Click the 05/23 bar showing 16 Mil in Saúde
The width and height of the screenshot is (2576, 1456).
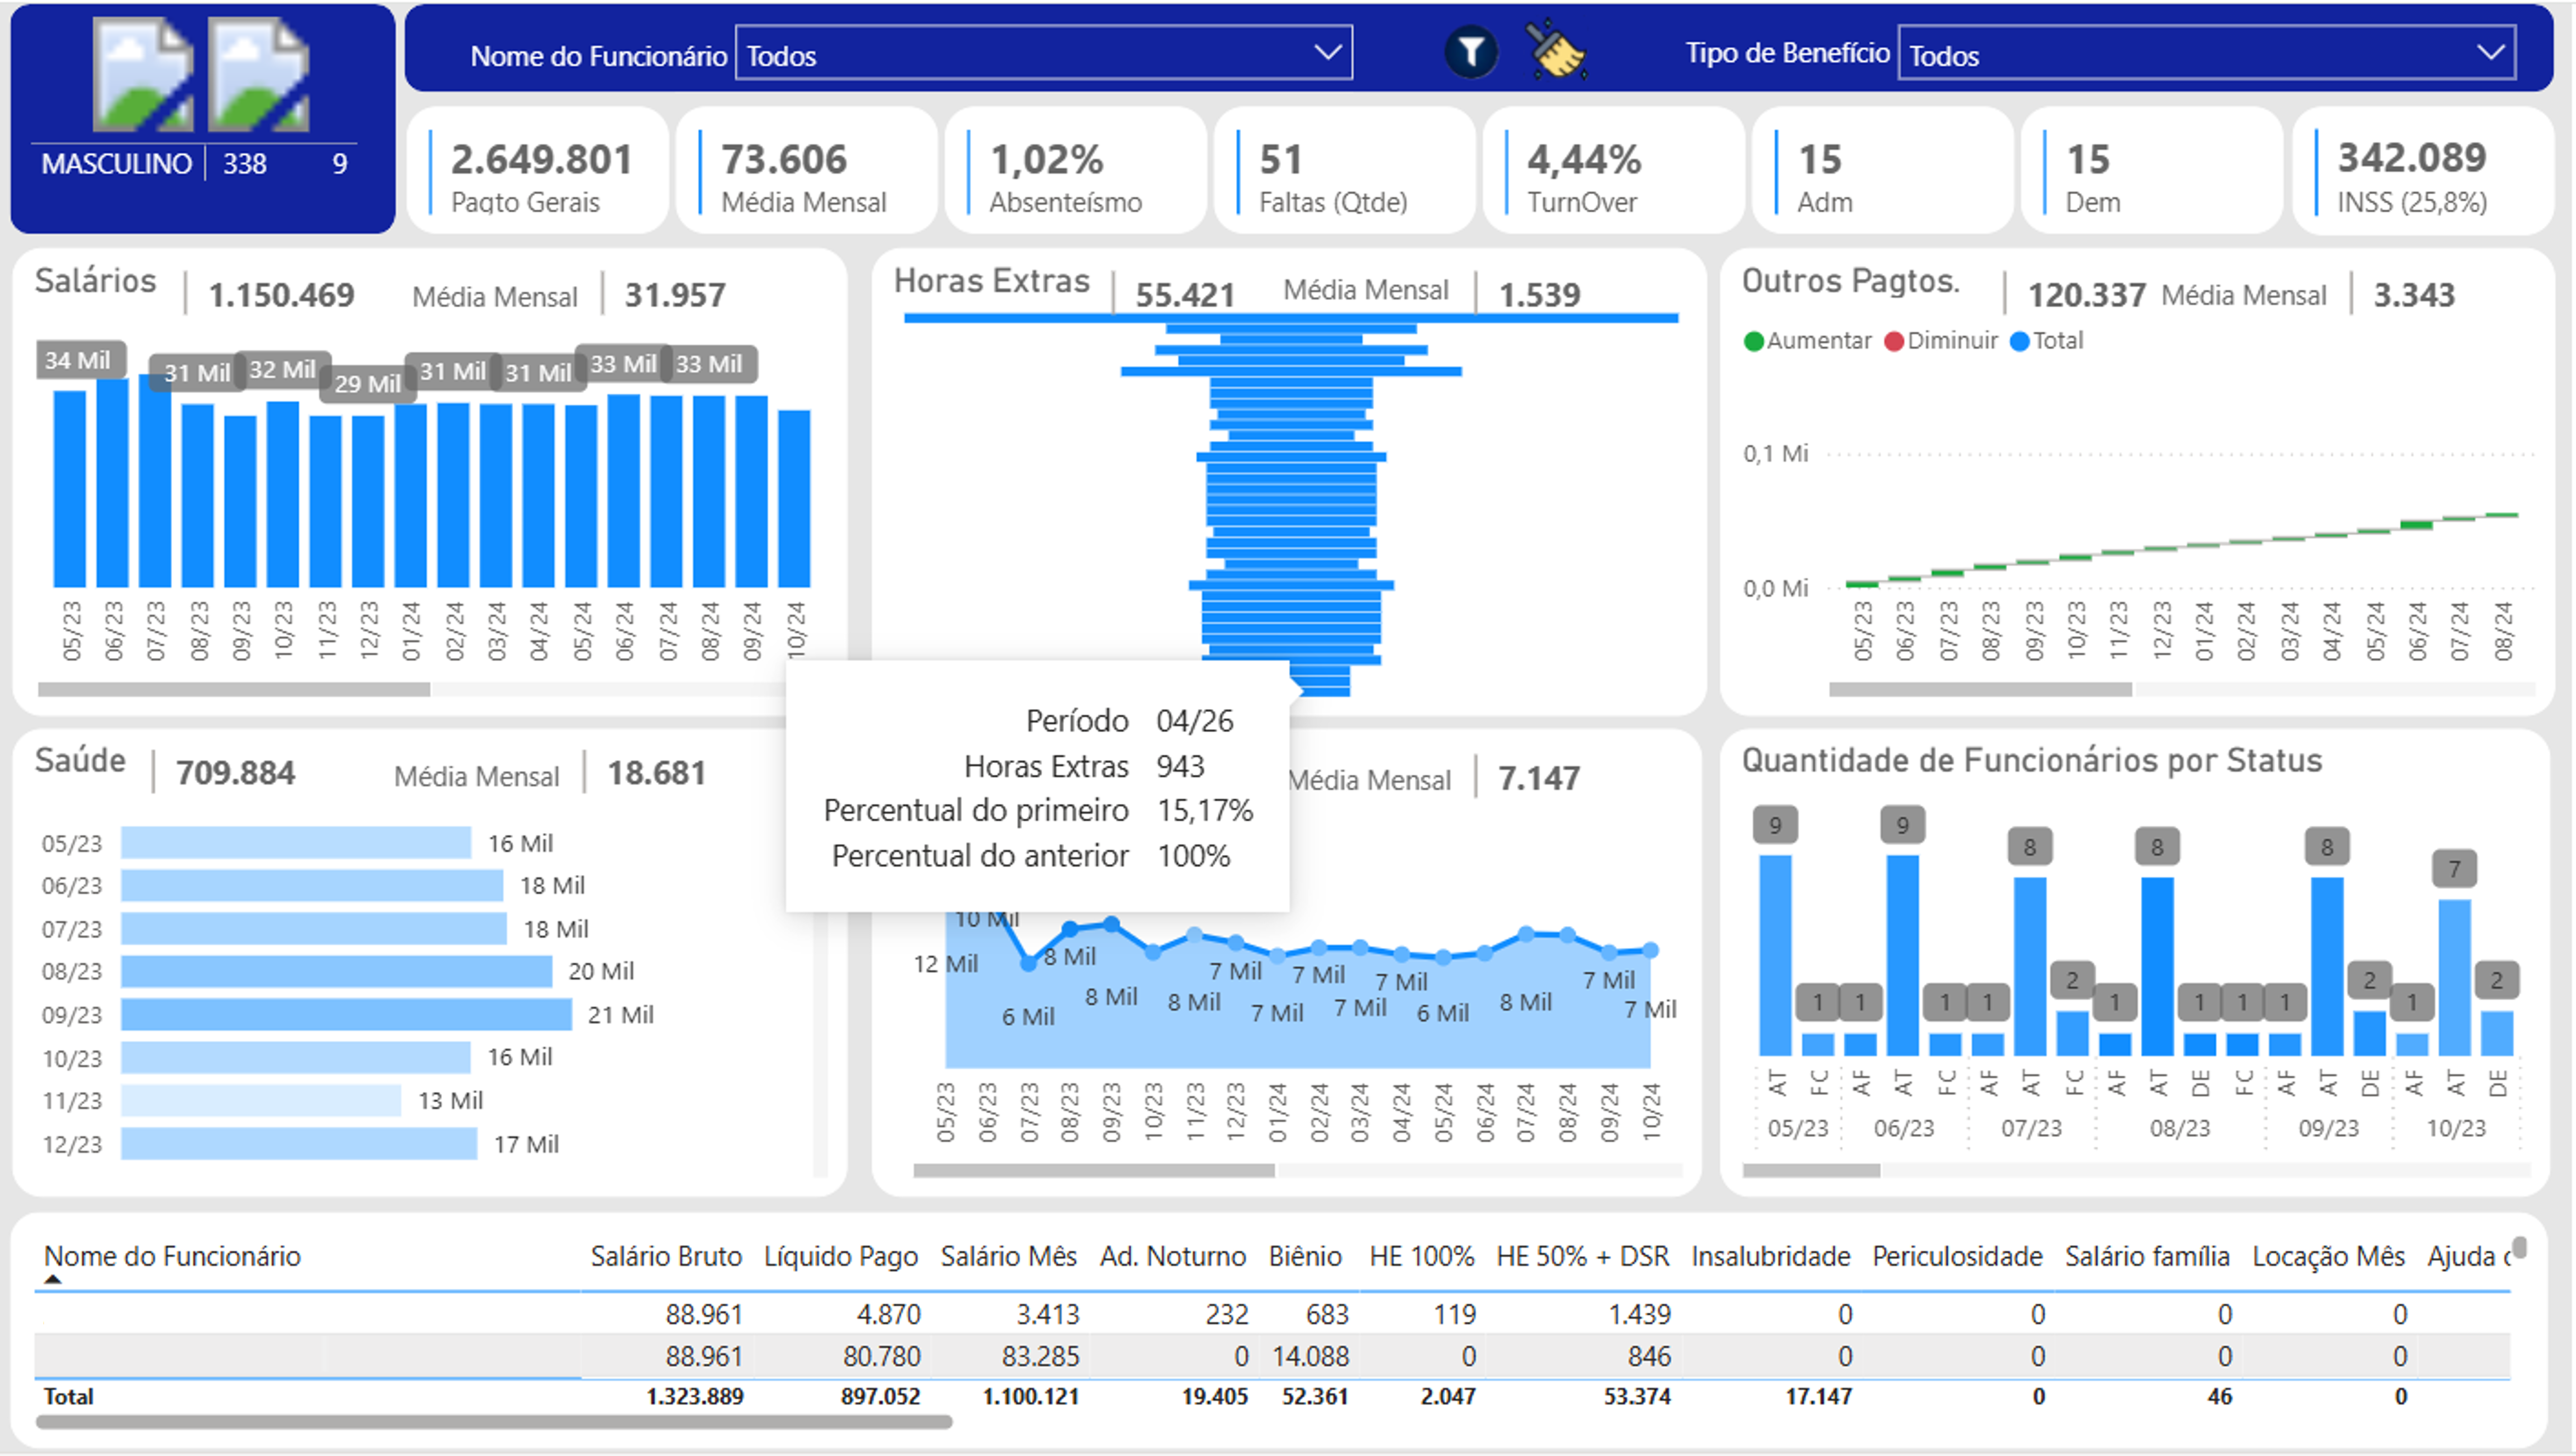(x=296, y=842)
